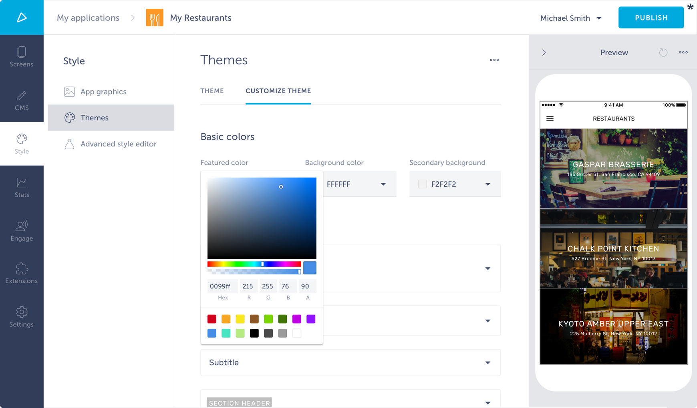This screenshot has width=697, height=408.
Task: Click the refresh icon in the Preview panel
Action: 663,52
